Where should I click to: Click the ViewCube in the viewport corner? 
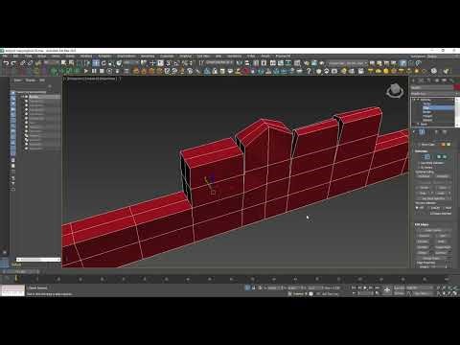click(395, 91)
